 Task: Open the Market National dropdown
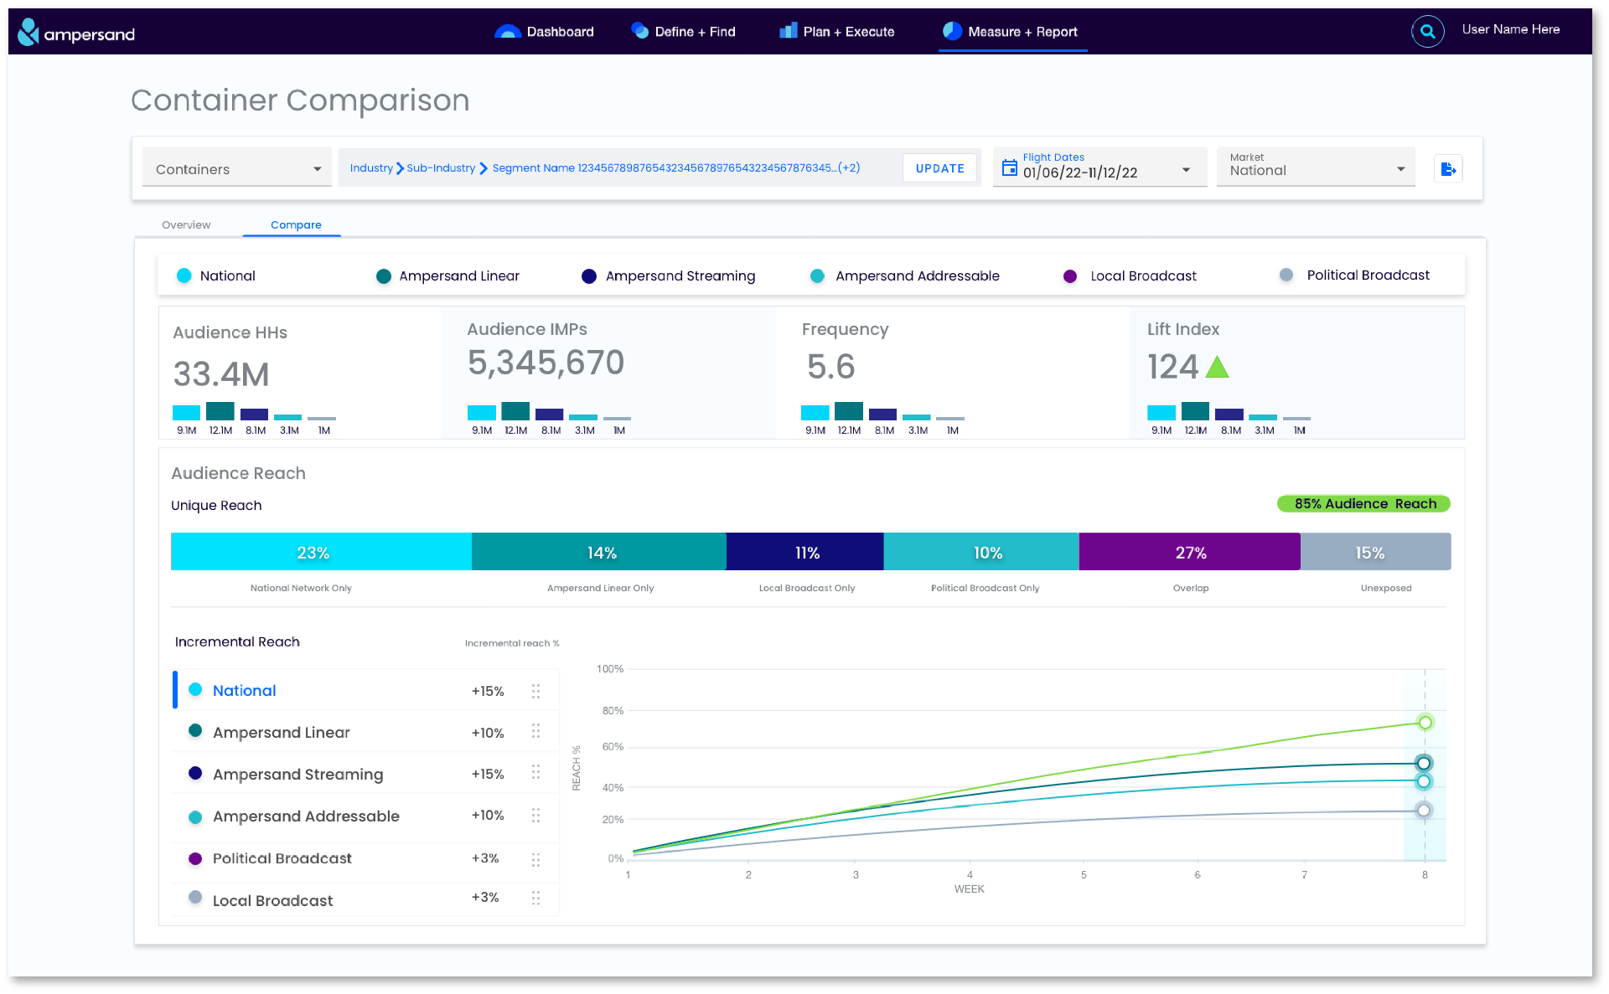point(1316,167)
